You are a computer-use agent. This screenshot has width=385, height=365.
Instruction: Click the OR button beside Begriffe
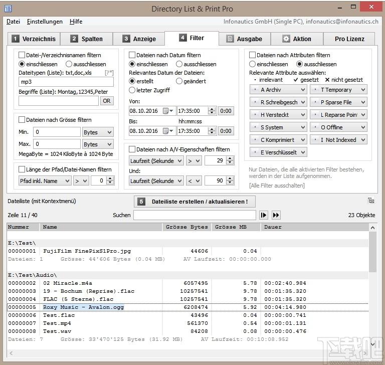click(107, 101)
